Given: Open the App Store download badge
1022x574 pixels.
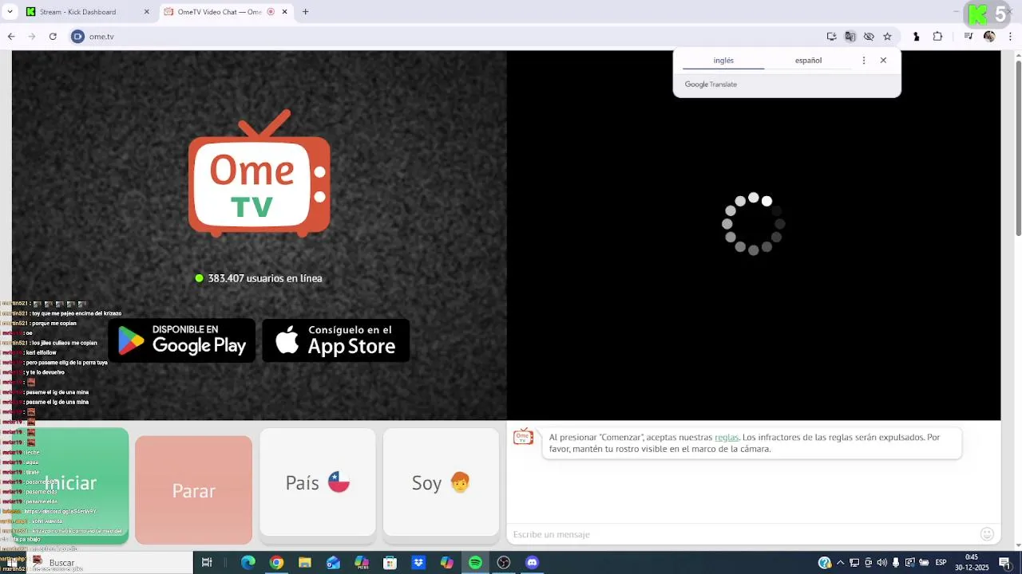Looking at the screenshot, I should click(x=336, y=340).
